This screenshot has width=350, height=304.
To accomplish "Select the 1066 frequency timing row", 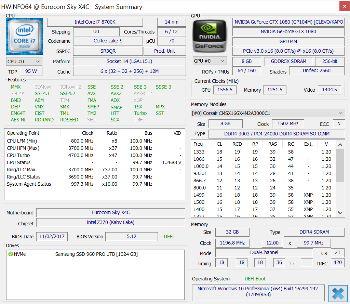I will (264, 159).
